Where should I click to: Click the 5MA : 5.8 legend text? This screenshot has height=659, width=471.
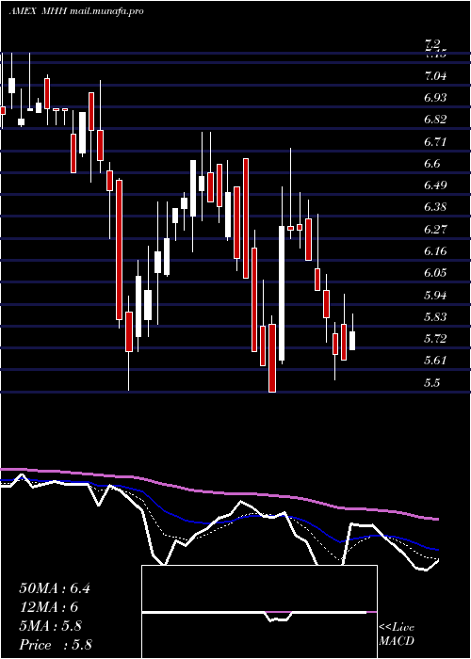[x=51, y=626]
